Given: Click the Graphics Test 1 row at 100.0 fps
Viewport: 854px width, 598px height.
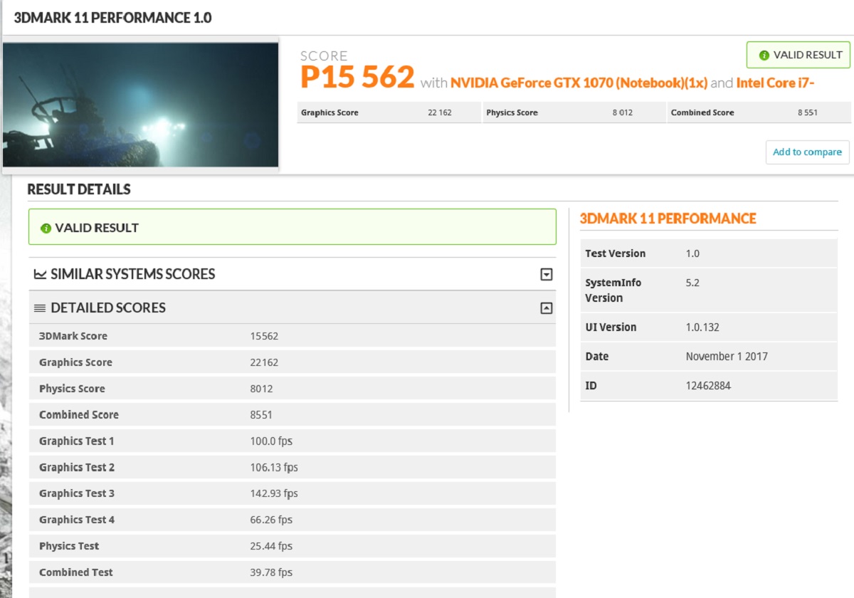Looking at the screenshot, I should 292,441.
